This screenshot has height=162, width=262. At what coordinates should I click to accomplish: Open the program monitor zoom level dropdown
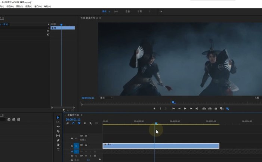coord(106,98)
